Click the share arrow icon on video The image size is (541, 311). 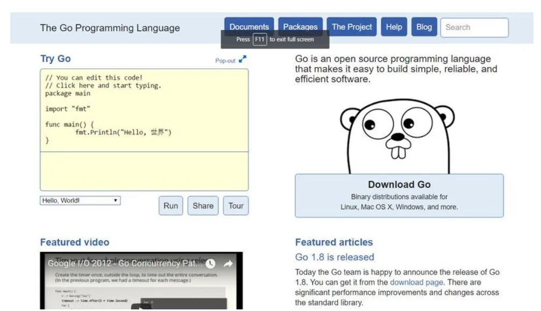coord(228,264)
